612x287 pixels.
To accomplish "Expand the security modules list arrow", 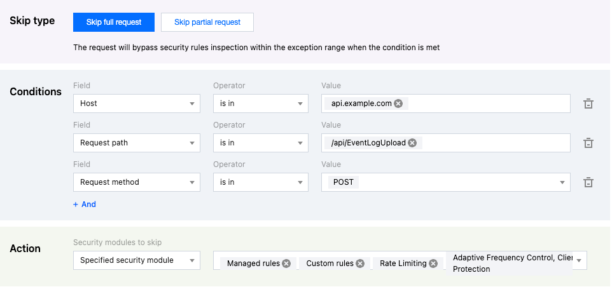I will [x=580, y=261].
